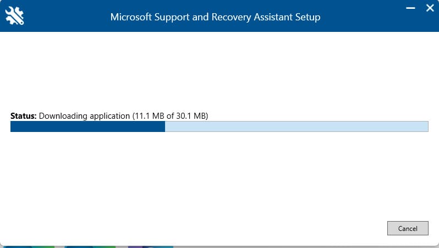The height and width of the screenshot is (248, 439).
Task: Click the empty area below the progress bar
Action: coord(220,176)
